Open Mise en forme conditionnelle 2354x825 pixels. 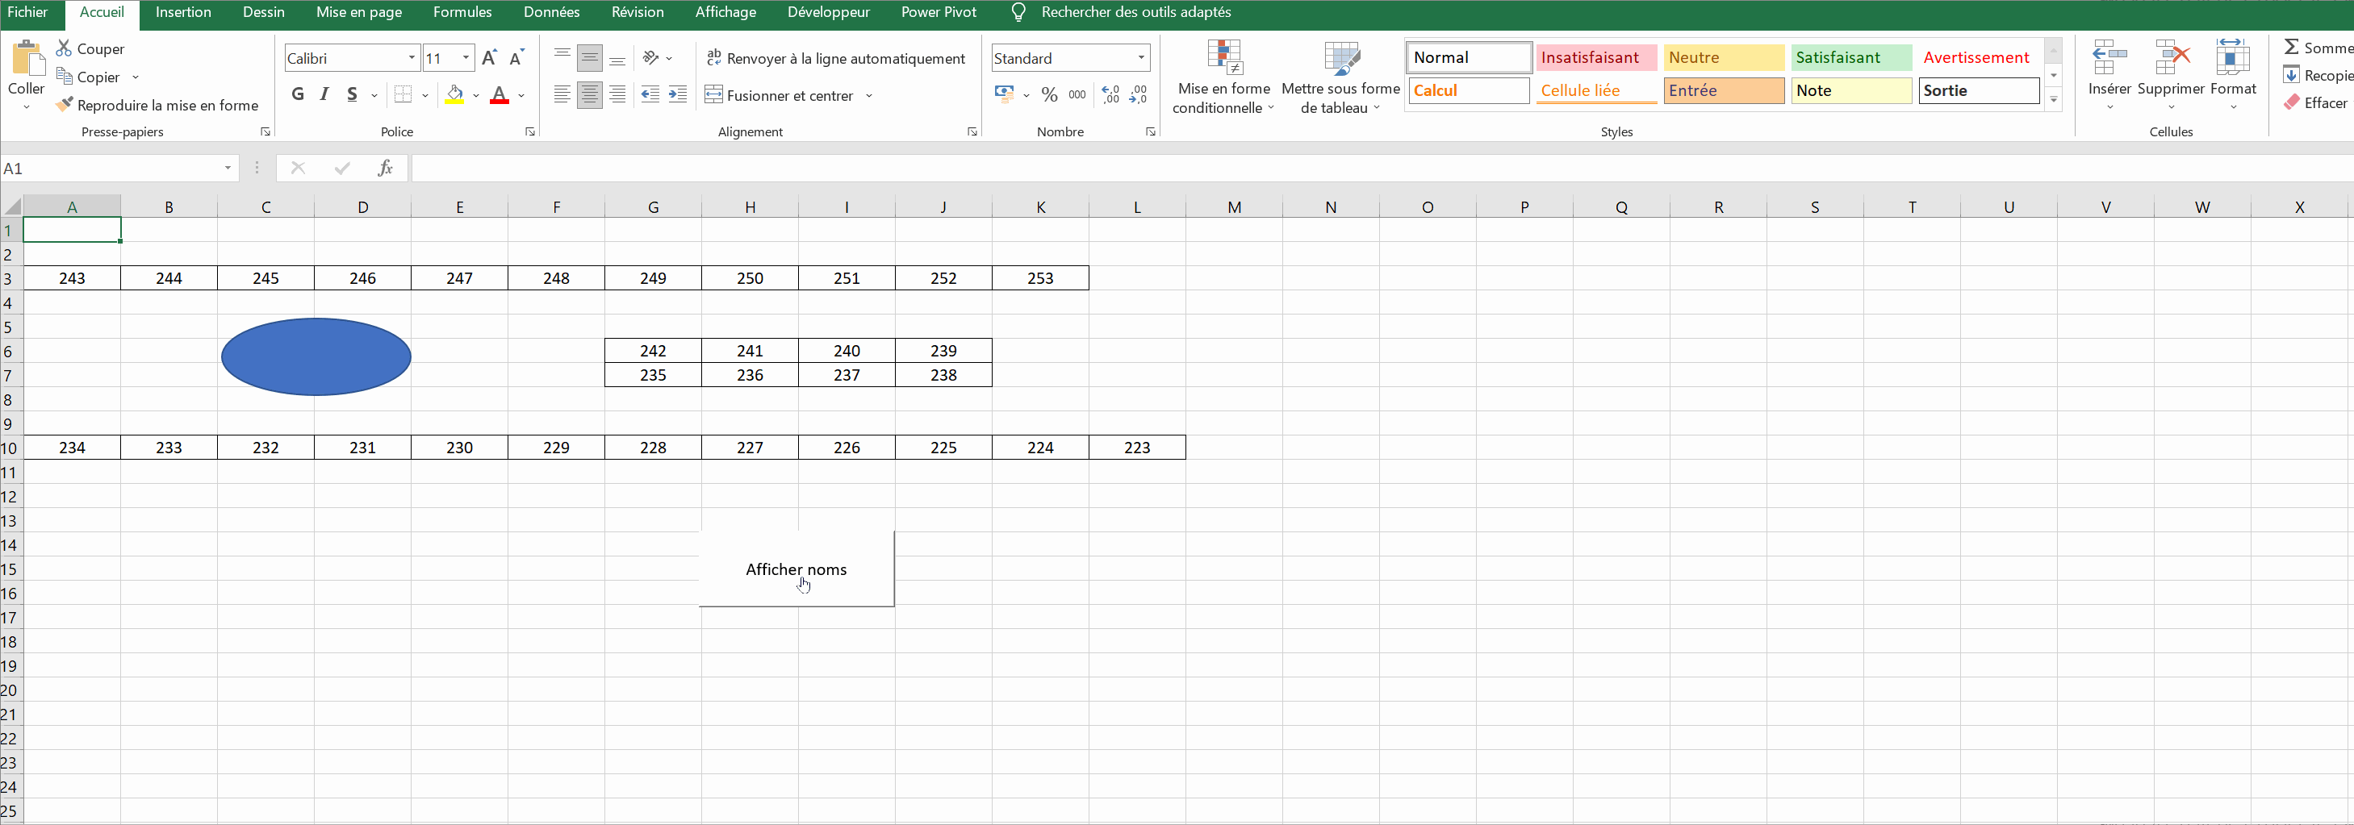(1223, 77)
